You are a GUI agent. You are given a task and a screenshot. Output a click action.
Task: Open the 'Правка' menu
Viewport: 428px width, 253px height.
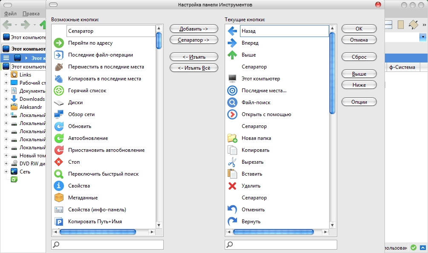point(31,14)
